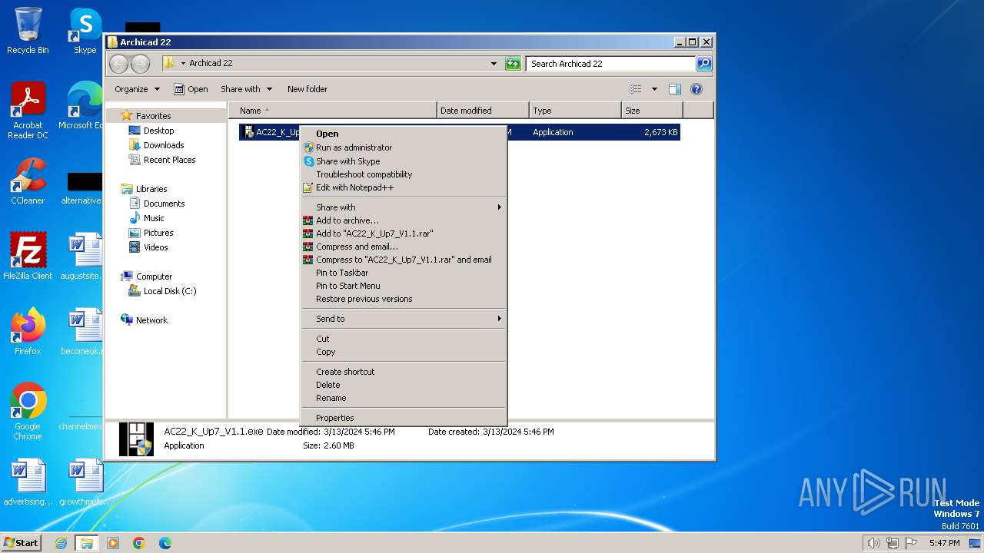The width and height of the screenshot is (984, 553).
Task: Select Downloads in the navigation pane
Action: click(x=156, y=145)
